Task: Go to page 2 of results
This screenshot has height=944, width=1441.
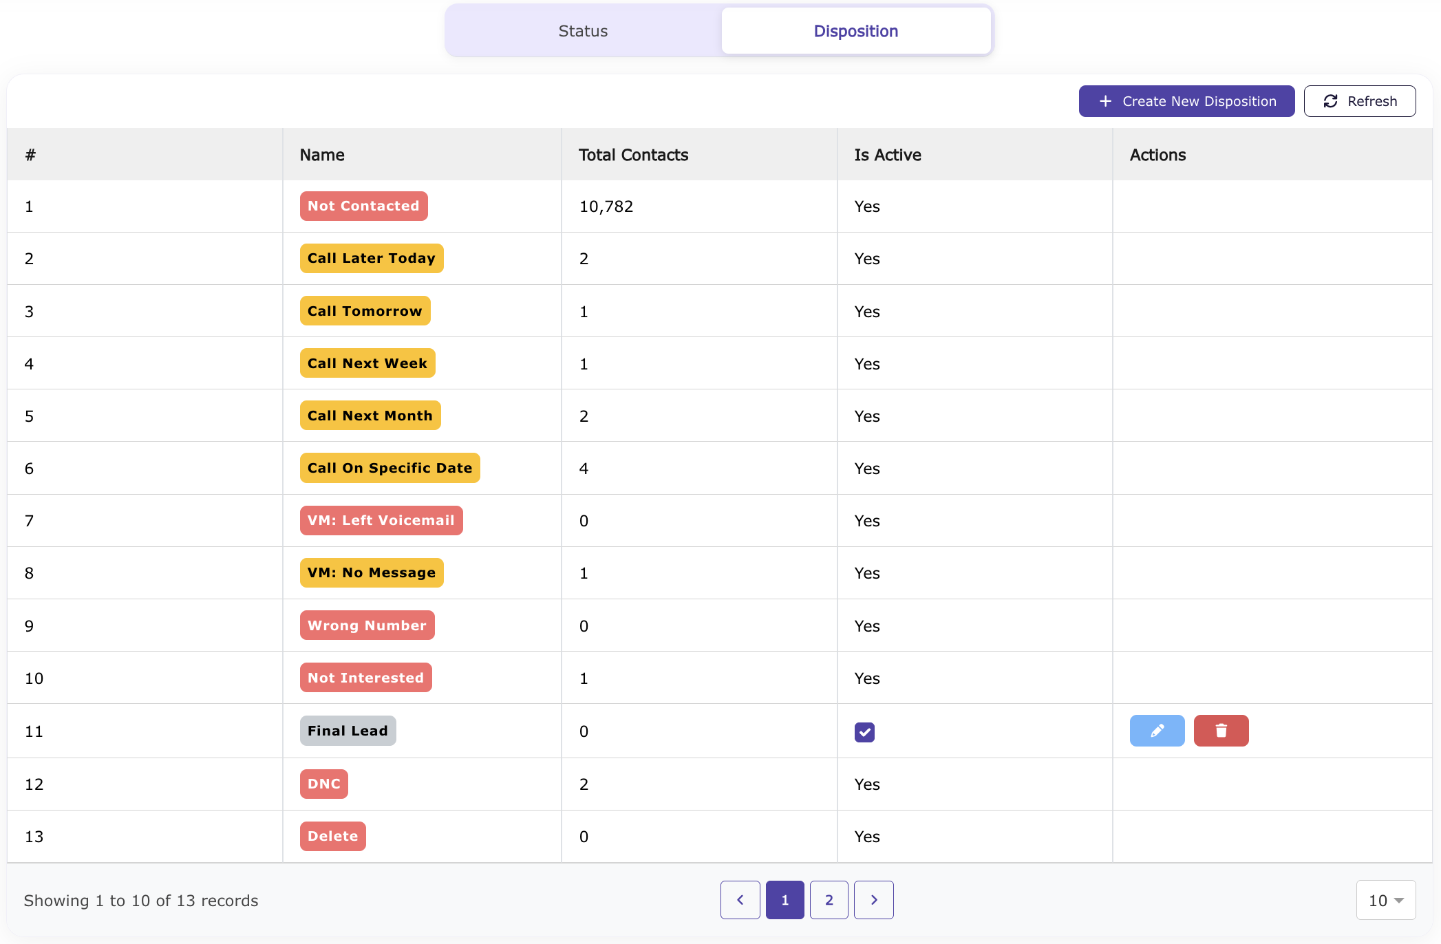Action: pos(829,899)
